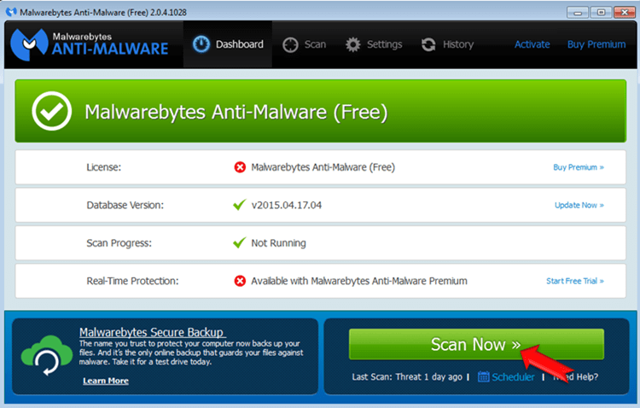This screenshot has width=640, height=408.
Task: Open the Settings tab
Action: [374, 44]
